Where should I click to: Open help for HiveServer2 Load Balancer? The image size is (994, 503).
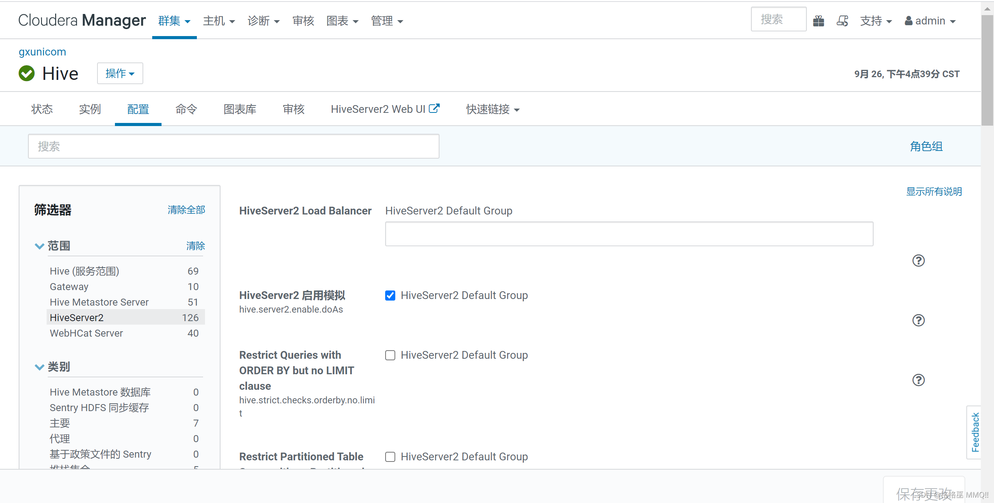click(x=918, y=261)
